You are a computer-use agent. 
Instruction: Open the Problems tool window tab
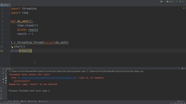point(16,101)
